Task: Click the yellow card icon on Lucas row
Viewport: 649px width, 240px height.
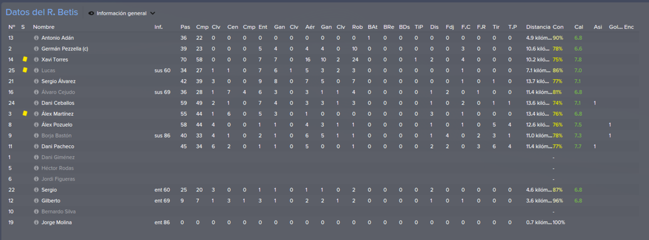Action: coord(25,70)
